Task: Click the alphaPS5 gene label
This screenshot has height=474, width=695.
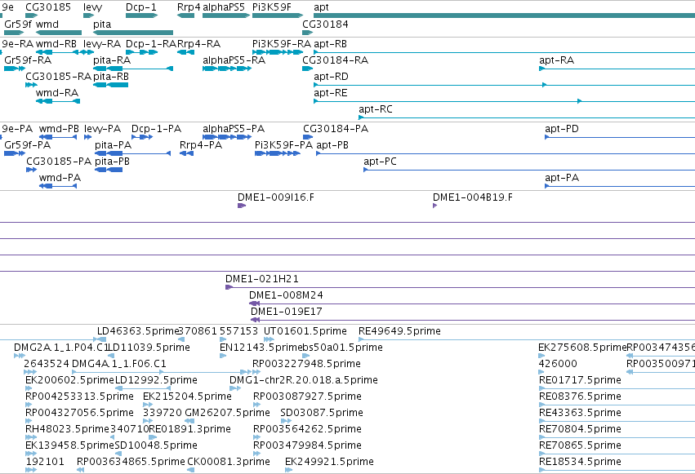Action: point(224,7)
